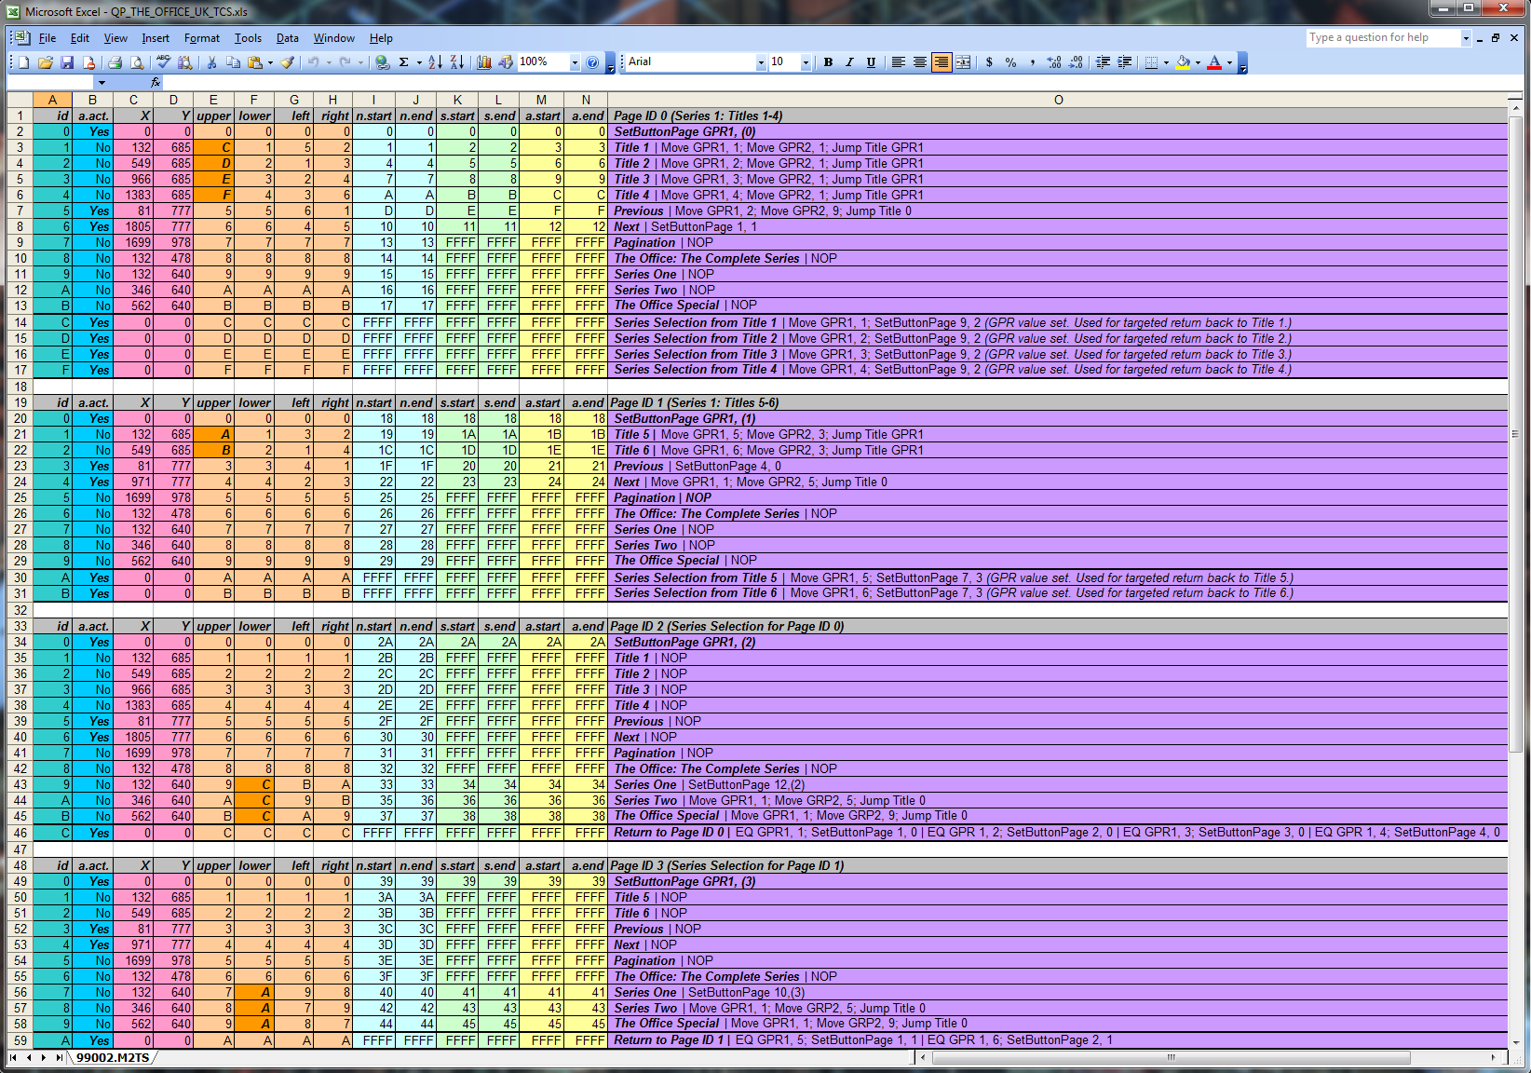The image size is (1531, 1073).
Task: Open the Zoom 100% dropdown
Action: [x=575, y=62]
